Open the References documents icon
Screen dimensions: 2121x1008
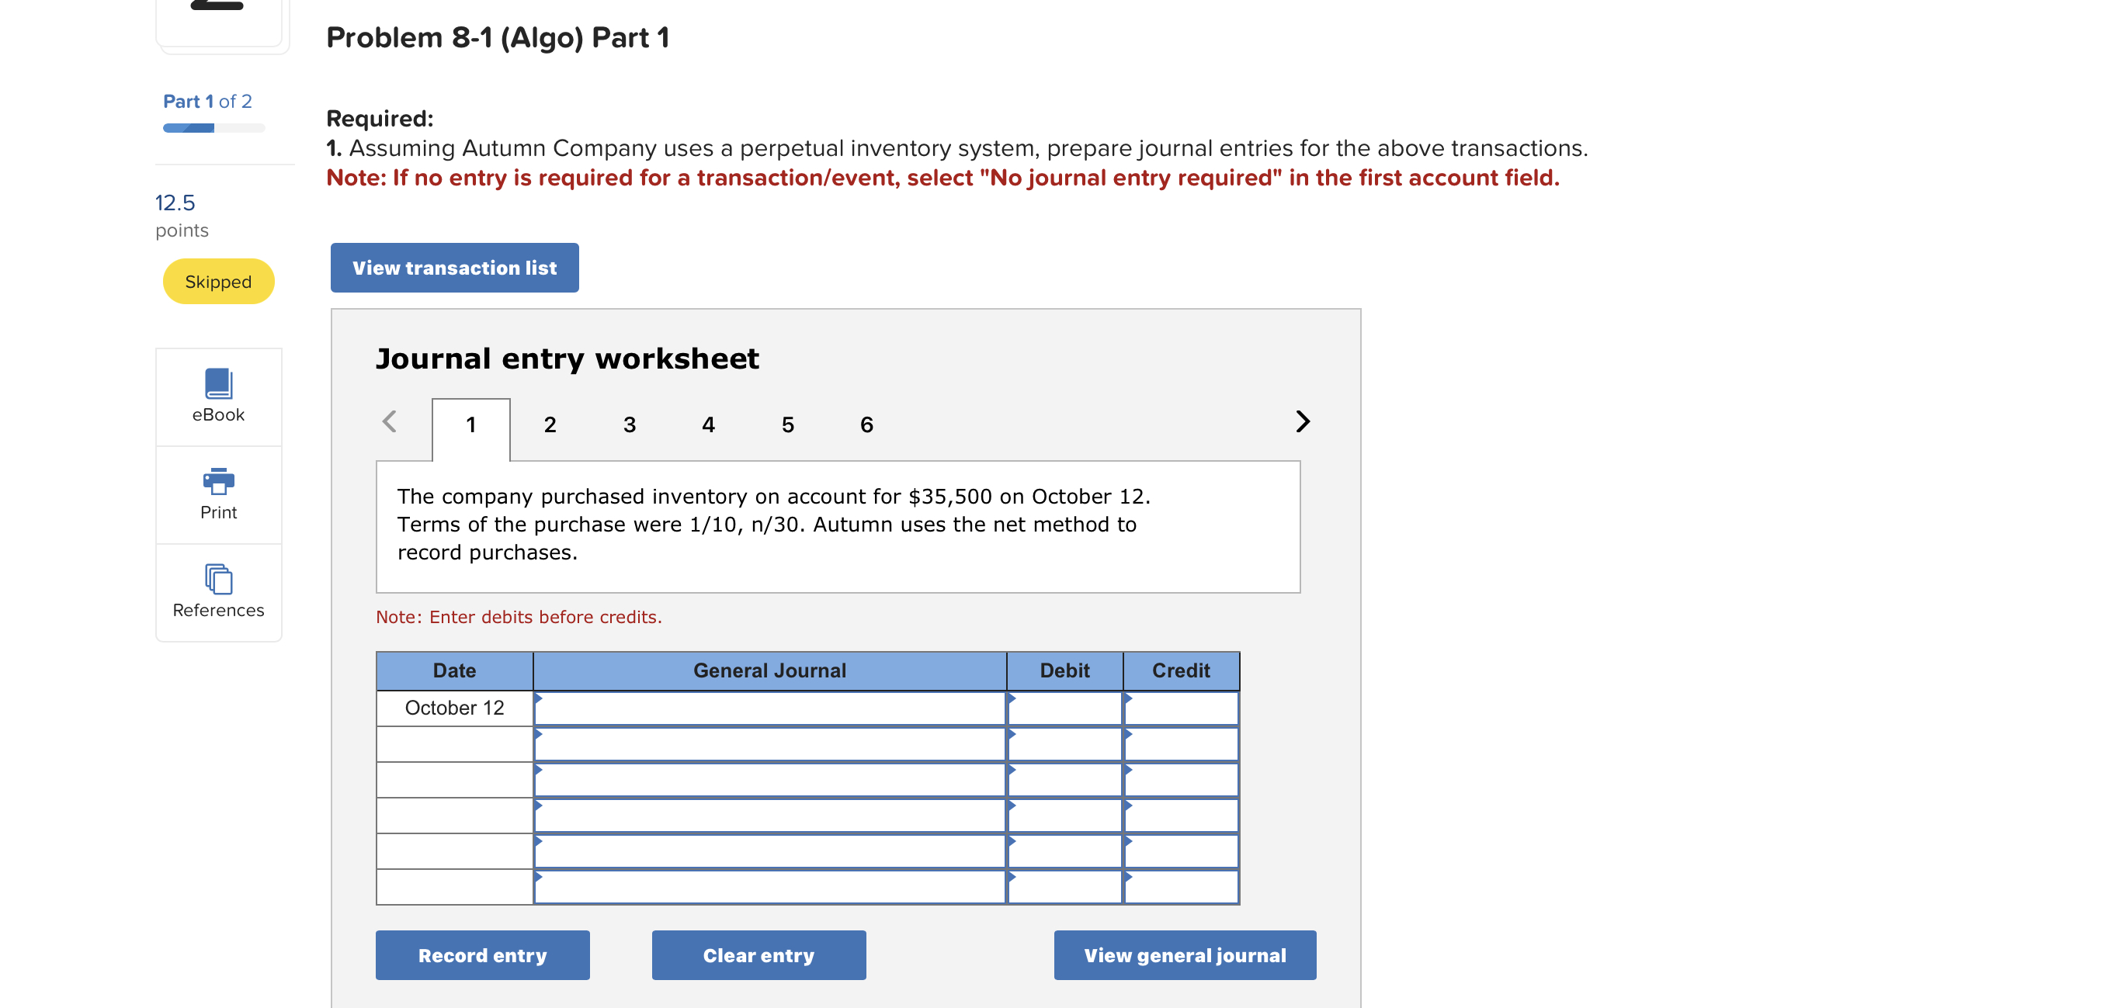pyautogui.click(x=218, y=580)
